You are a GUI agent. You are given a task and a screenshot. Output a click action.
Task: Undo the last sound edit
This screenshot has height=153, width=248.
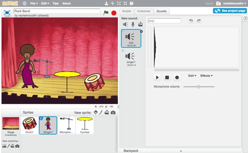[191, 21]
